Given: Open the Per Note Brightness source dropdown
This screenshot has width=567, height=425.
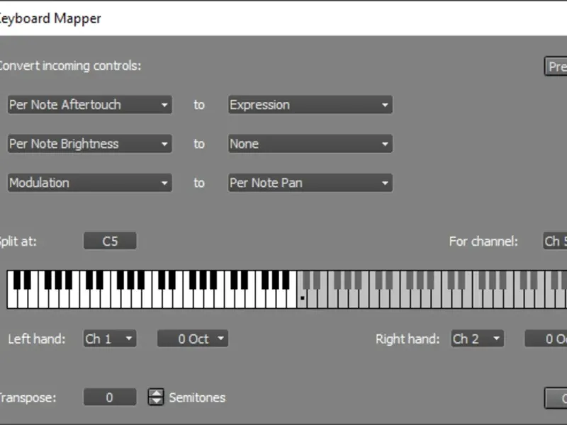Looking at the screenshot, I should [89, 144].
